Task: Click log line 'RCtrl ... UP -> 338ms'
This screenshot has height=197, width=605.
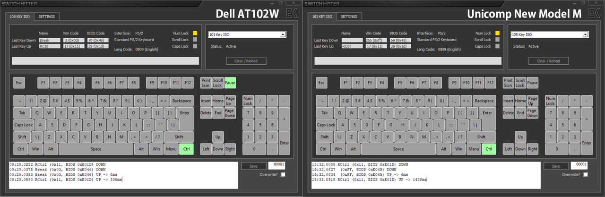Action: click(x=66, y=179)
